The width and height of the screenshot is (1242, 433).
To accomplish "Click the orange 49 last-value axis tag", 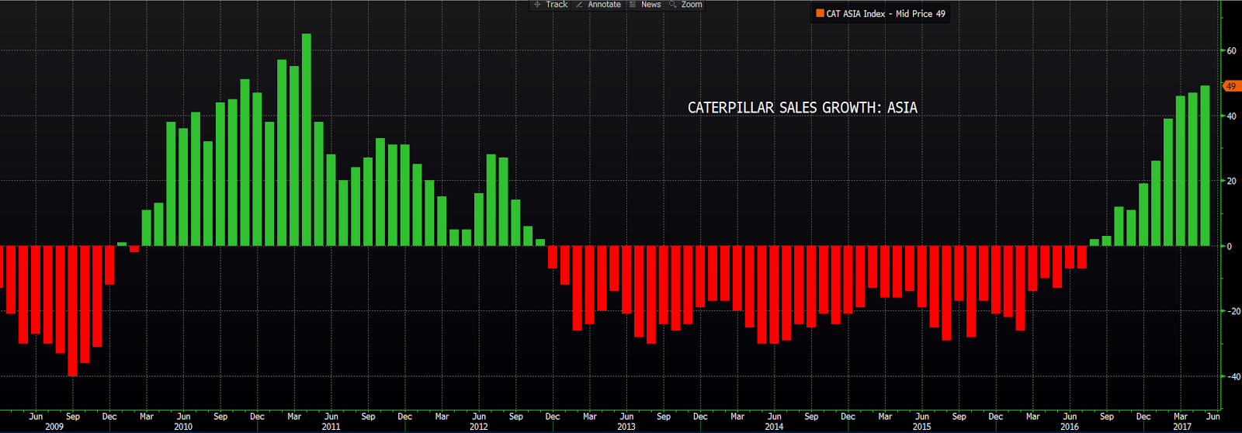I will tap(1231, 86).
